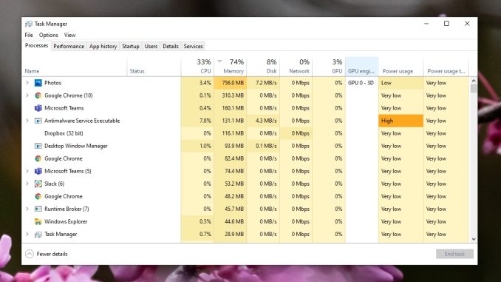Maximize the Task Manager window
The height and width of the screenshot is (282, 501).
(x=446, y=24)
